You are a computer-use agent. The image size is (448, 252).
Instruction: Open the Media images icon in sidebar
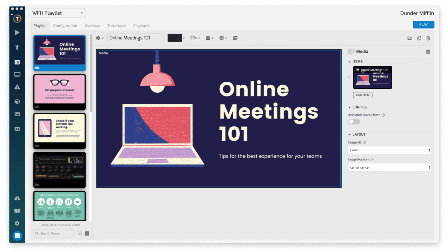click(x=17, y=114)
